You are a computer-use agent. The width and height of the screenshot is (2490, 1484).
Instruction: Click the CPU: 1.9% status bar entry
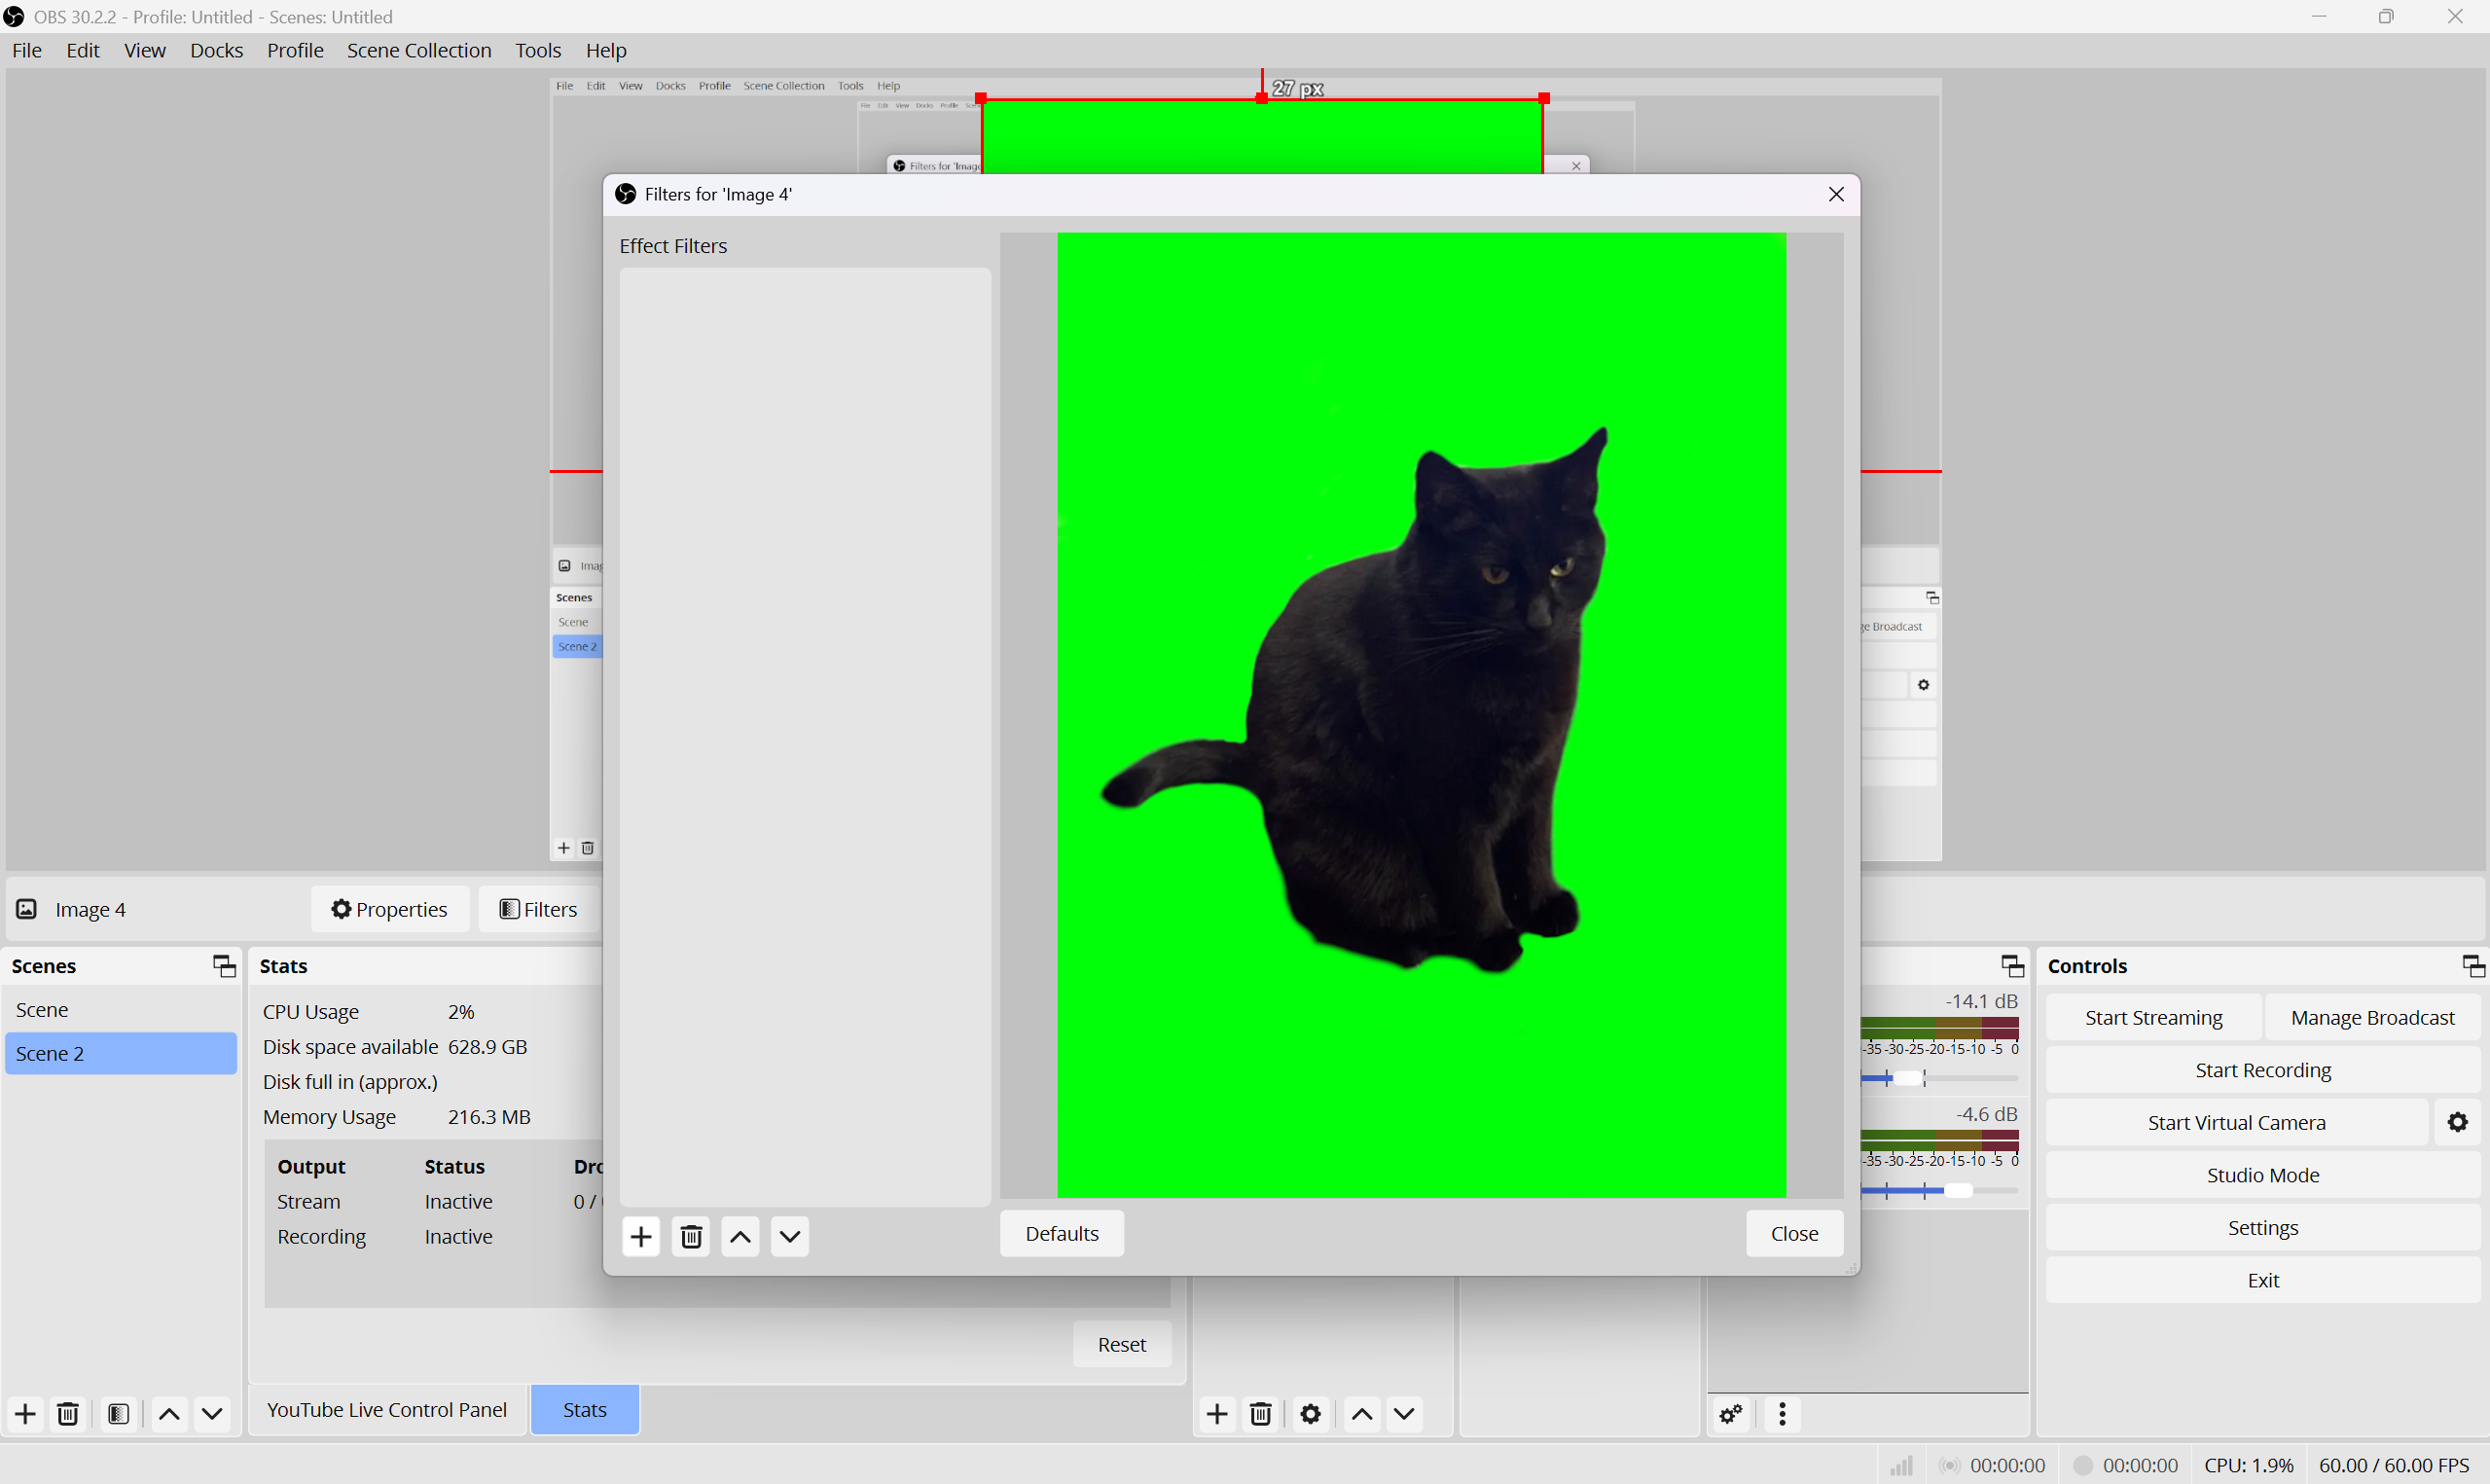coord(2248,1465)
